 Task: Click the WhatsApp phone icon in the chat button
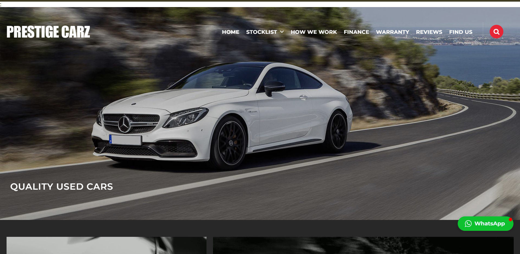click(468, 223)
